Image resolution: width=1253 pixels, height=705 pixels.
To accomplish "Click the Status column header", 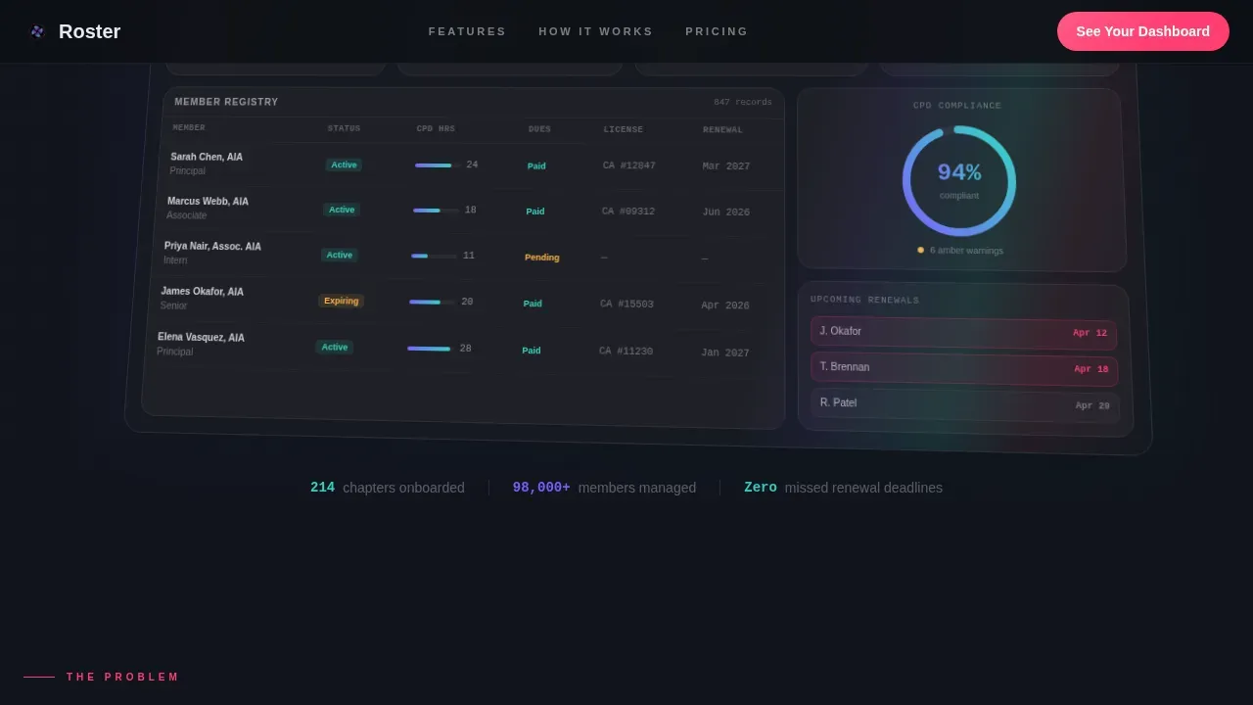I will tap(344, 129).
